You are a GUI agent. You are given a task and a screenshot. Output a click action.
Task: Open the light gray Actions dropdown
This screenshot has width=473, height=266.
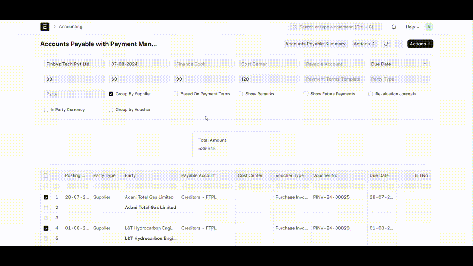(x=364, y=44)
